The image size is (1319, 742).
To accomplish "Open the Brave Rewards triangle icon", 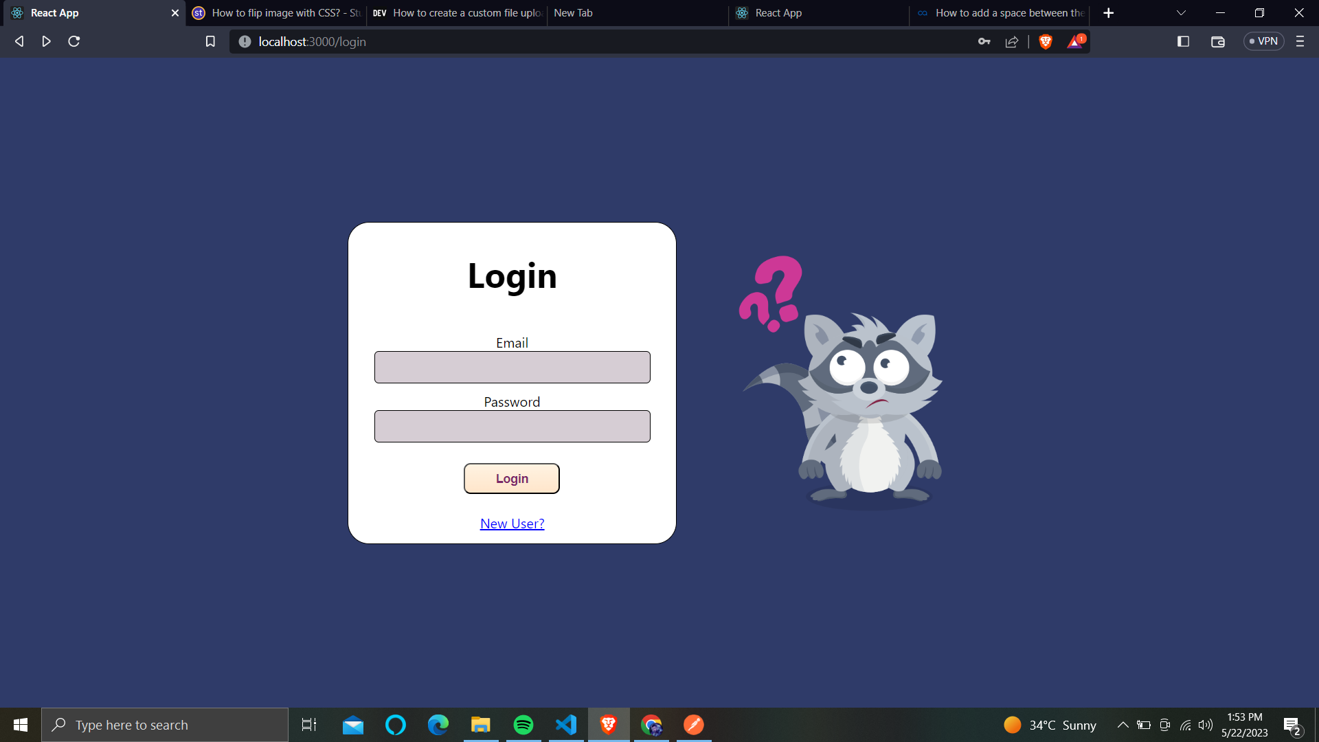I will (1074, 42).
